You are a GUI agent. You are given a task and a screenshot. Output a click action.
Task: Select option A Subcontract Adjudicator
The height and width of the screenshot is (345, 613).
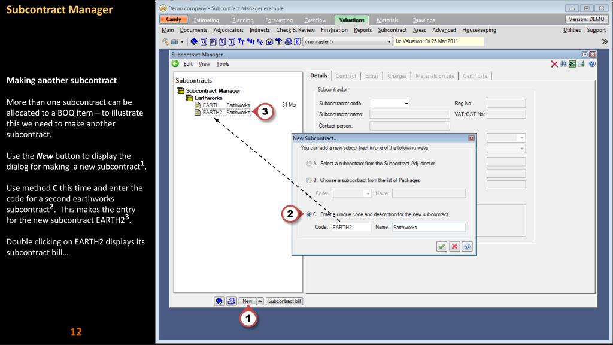(x=309, y=164)
